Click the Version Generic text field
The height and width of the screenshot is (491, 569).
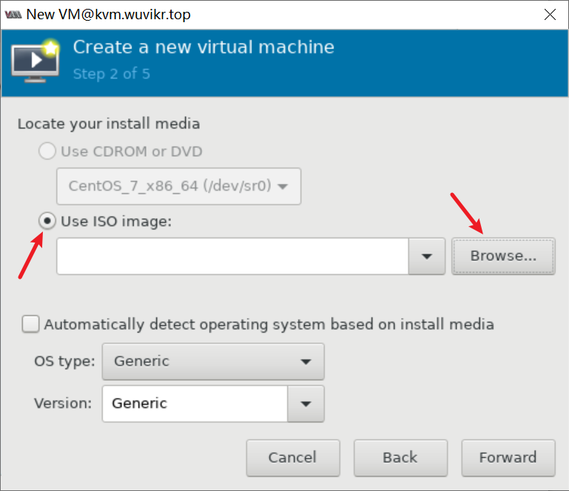(195, 404)
